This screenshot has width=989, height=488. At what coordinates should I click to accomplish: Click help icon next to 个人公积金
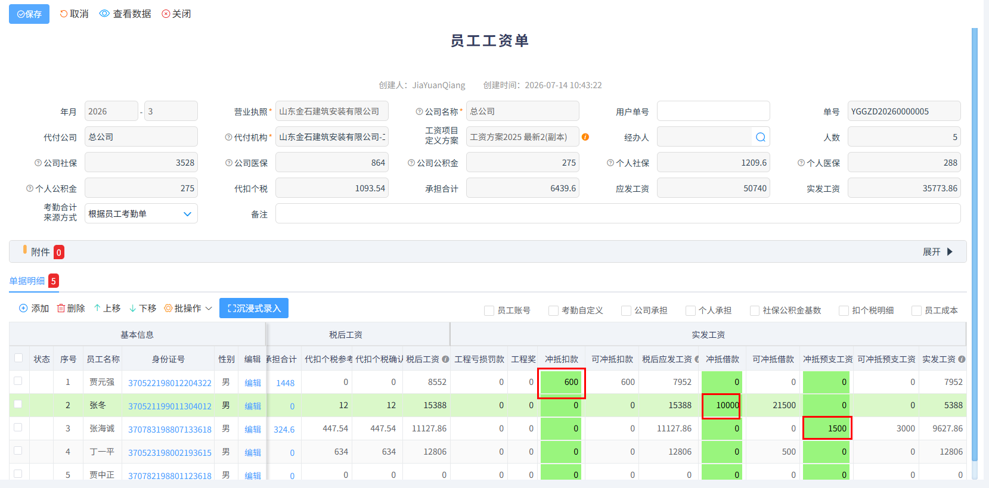(30, 188)
